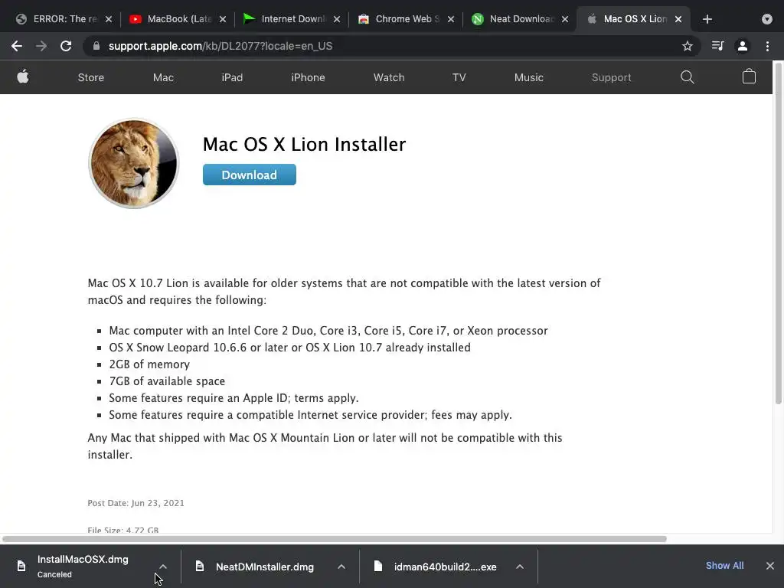Open the search magnifier icon on Apple site
Image resolution: width=784 pixels, height=588 pixels.
pos(687,77)
